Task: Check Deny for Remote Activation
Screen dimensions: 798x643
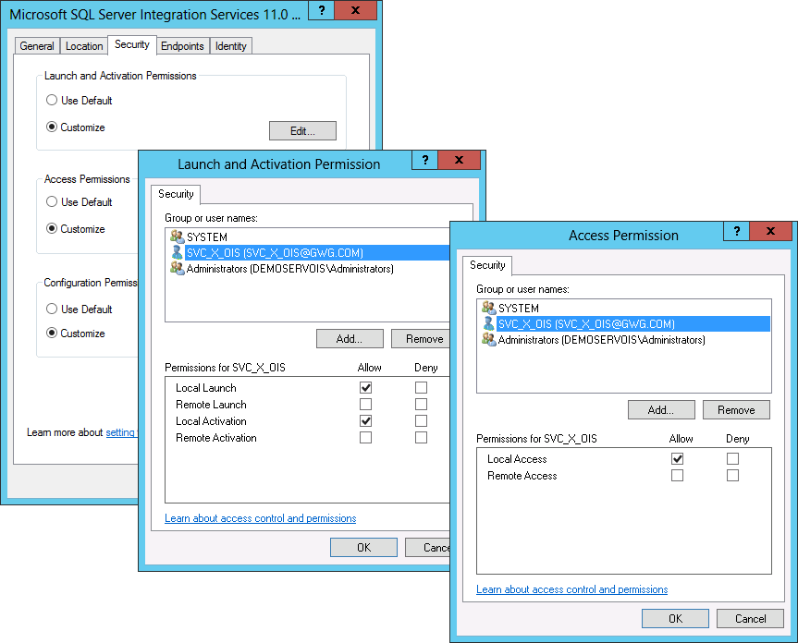Action: pos(421,438)
